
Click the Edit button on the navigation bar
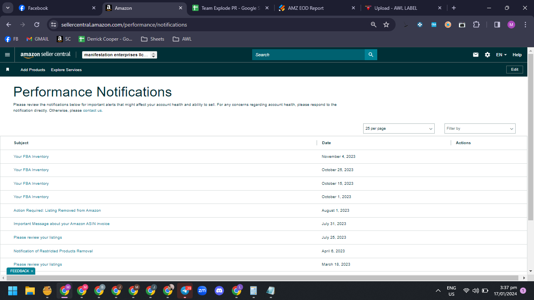(x=514, y=70)
